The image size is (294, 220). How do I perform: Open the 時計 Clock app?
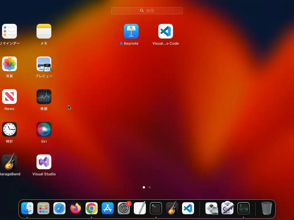9,129
